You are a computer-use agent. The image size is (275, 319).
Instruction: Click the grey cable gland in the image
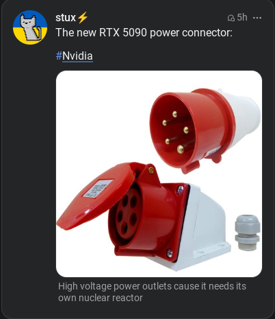248,233
